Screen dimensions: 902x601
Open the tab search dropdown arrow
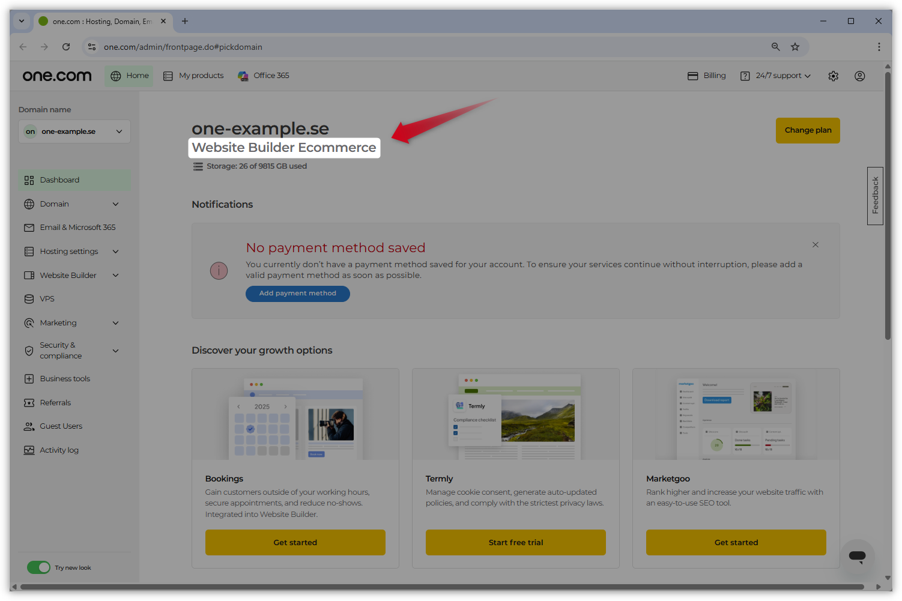point(22,21)
